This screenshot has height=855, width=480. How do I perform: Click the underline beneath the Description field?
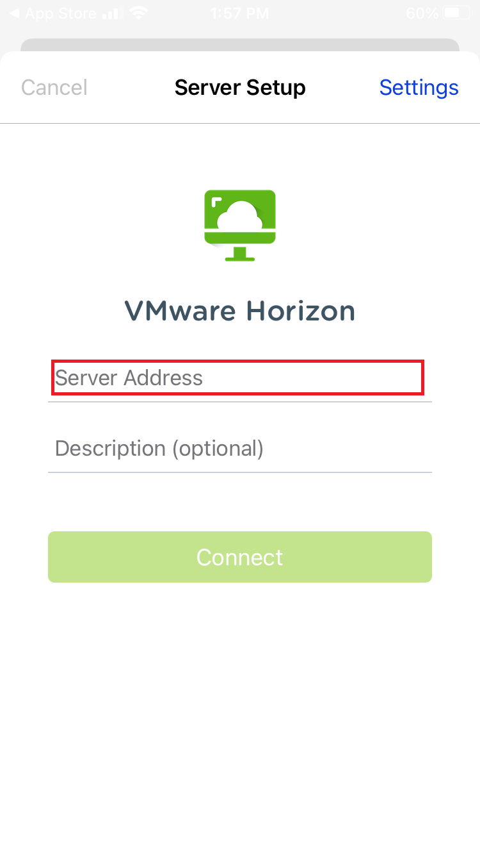point(240,472)
